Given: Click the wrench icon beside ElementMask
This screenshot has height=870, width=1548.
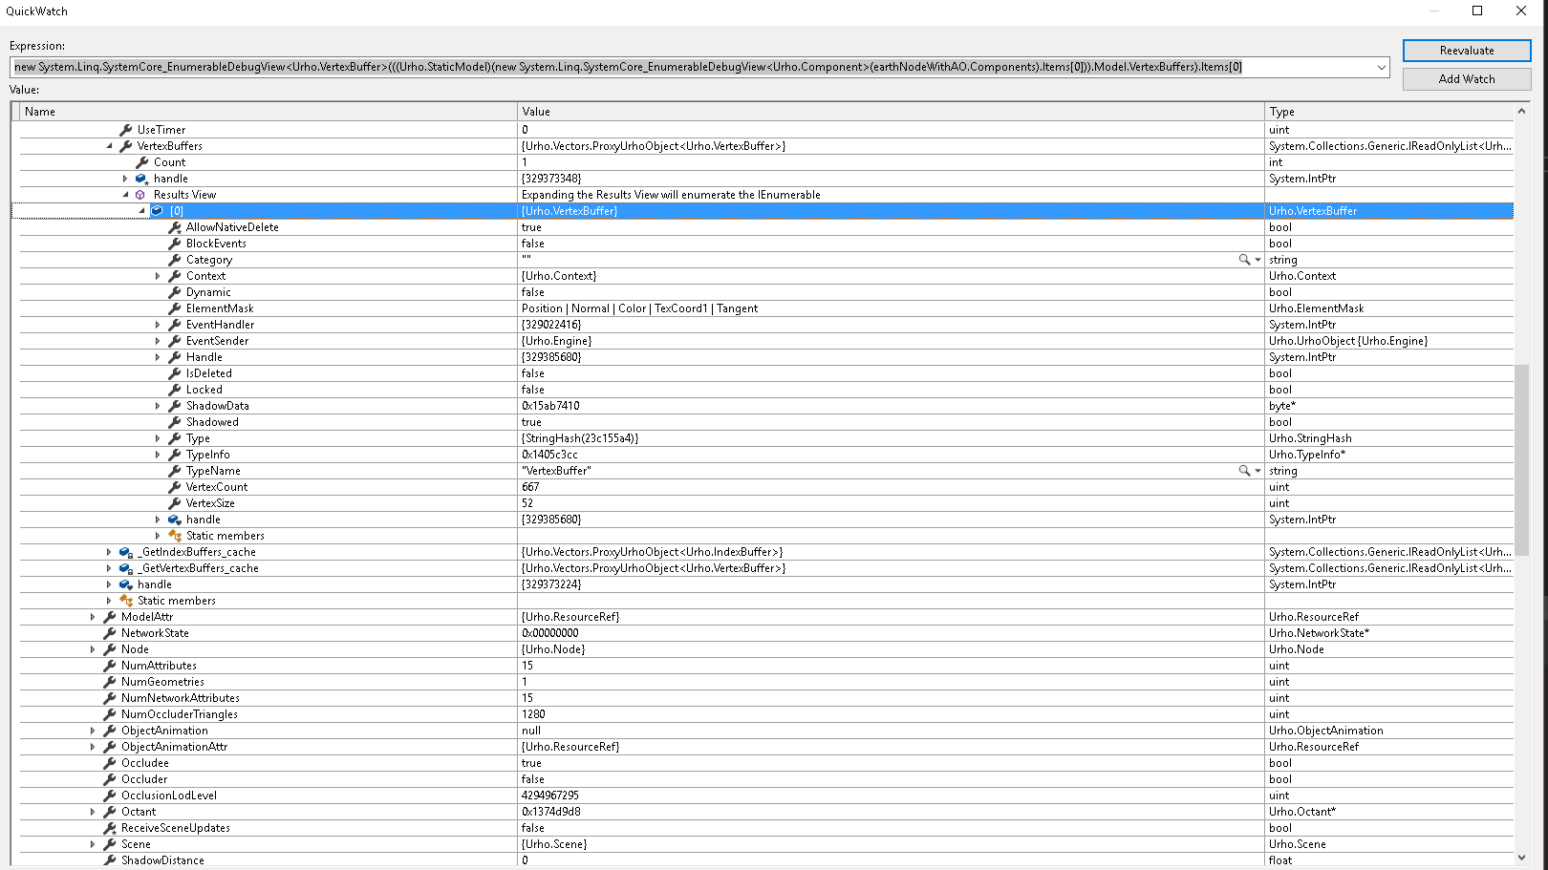Looking at the screenshot, I should pyautogui.click(x=174, y=308).
